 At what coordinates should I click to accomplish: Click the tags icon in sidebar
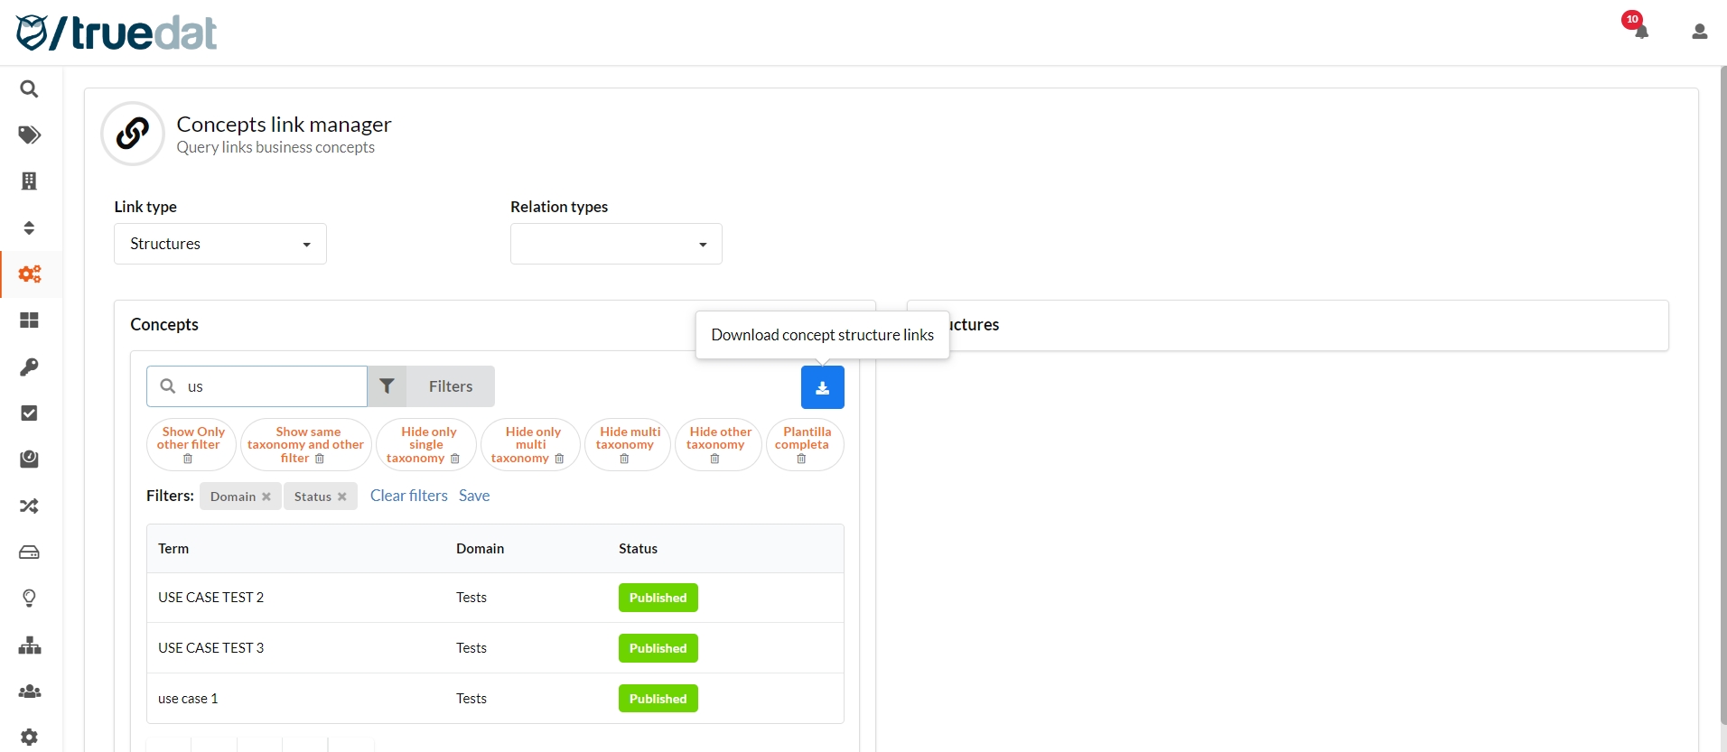(x=29, y=135)
